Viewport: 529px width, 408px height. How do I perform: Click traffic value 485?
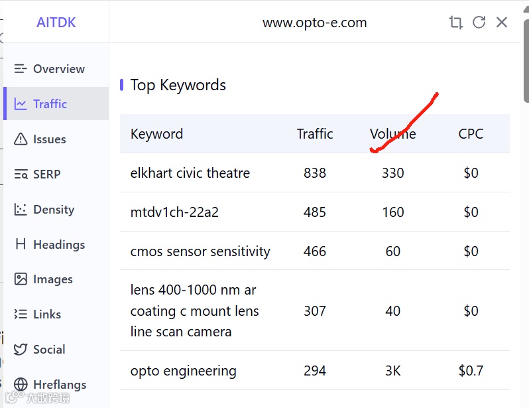click(315, 212)
